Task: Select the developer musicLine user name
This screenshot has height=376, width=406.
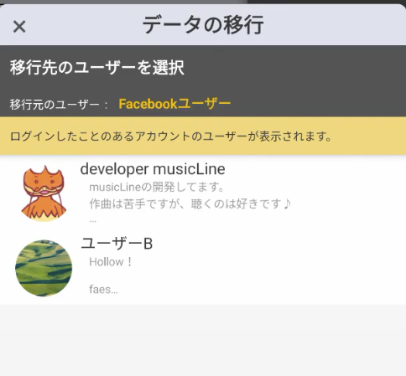Action: tap(153, 169)
